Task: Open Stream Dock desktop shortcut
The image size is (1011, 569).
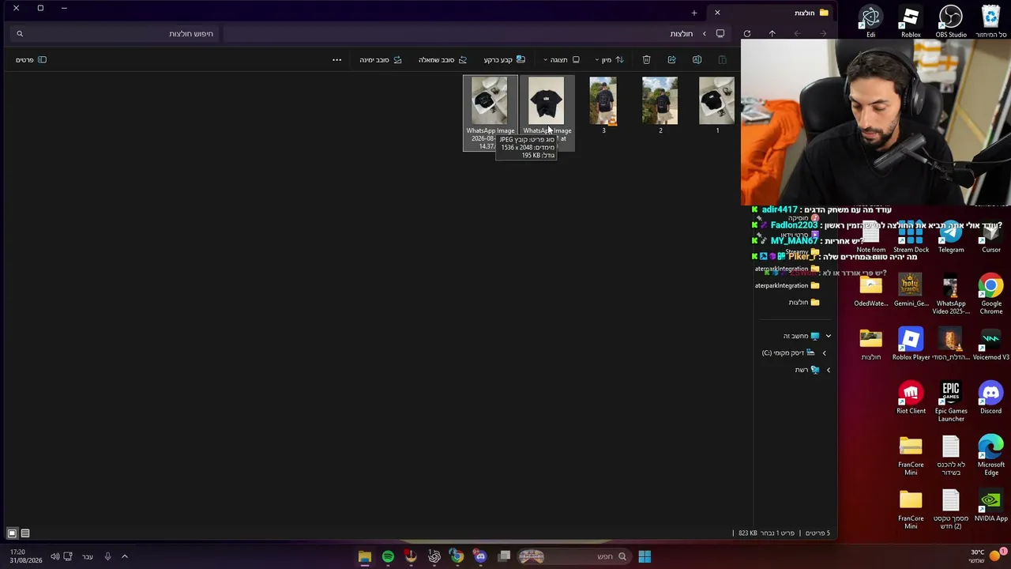Action: pos(911,237)
